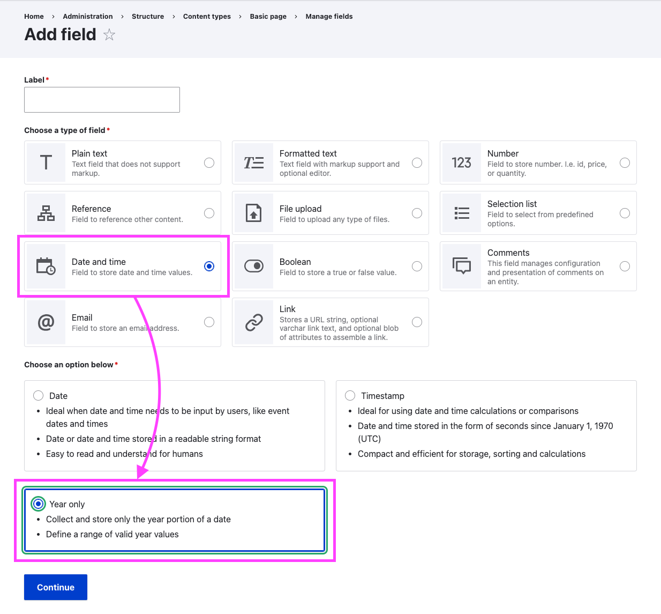Click the Reference hierarchy icon
Image resolution: width=661 pixels, height=614 pixels.
[46, 213]
